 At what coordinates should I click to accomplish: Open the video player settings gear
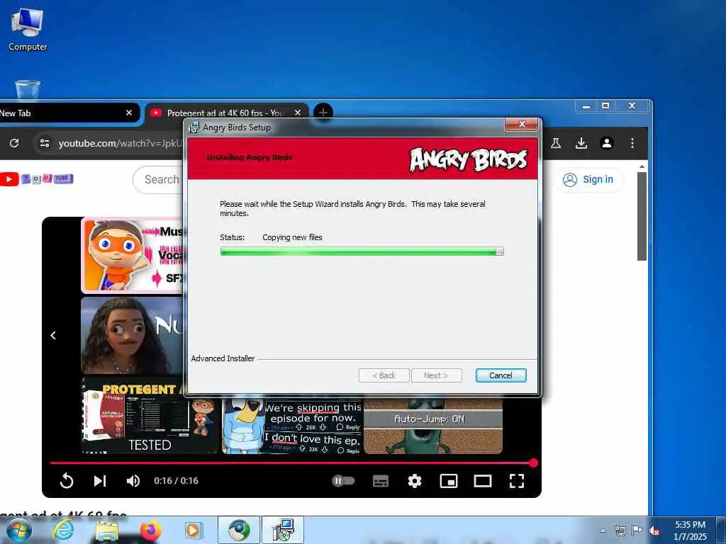coord(414,481)
